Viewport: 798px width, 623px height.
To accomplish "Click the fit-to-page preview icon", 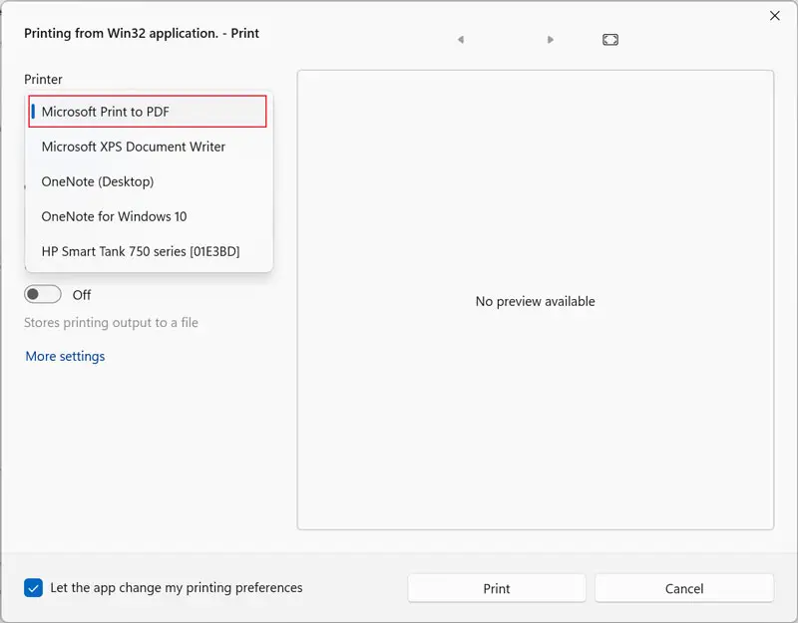I will pyautogui.click(x=610, y=40).
